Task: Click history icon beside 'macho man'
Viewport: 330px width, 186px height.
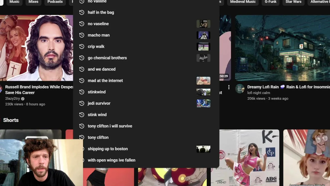Action: click(x=82, y=35)
